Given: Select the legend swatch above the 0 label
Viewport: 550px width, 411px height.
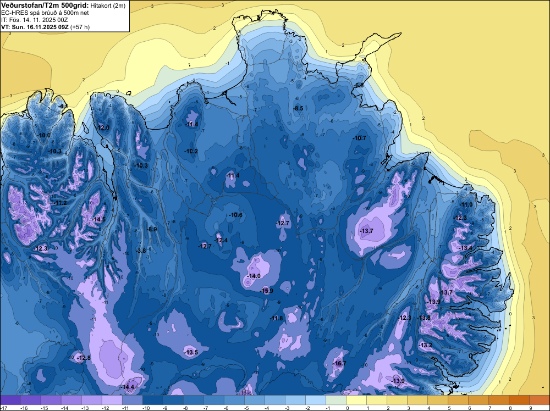Looking at the screenshot, I should tap(356, 400).
